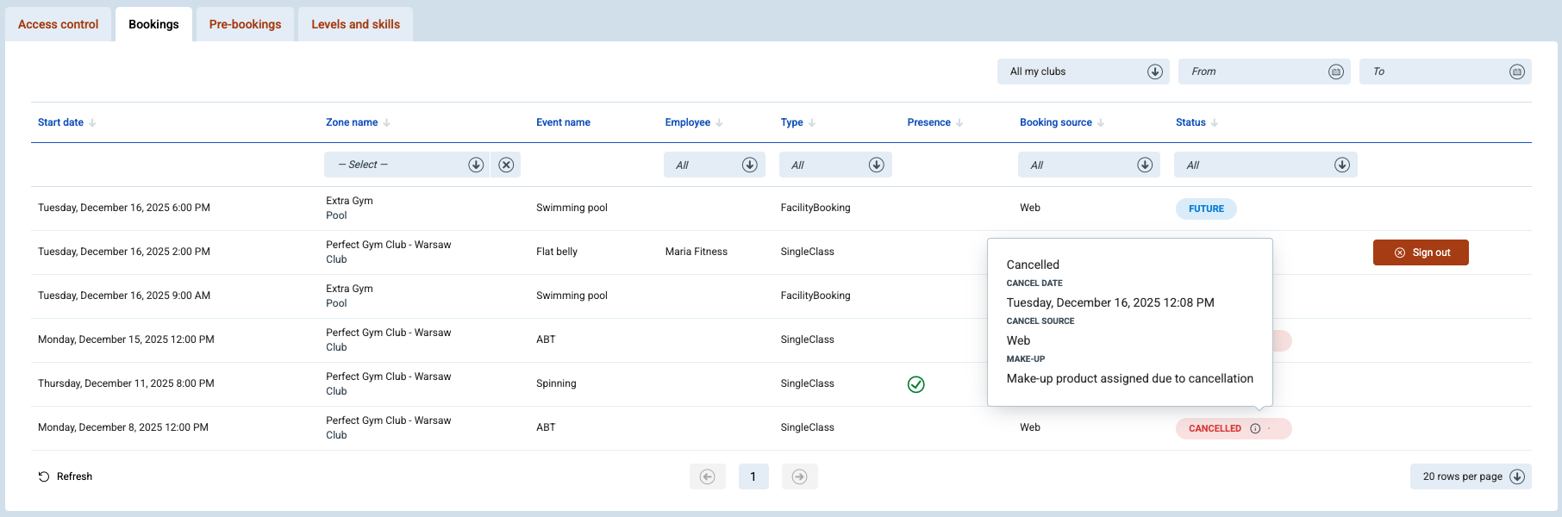Go to the next page arrow

(799, 477)
